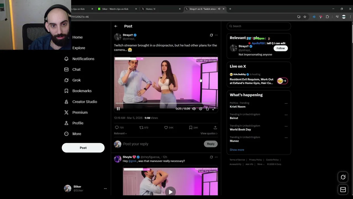The image size is (353, 199).
Task: Click the 9.1M Views count
Action: pos(151,118)
